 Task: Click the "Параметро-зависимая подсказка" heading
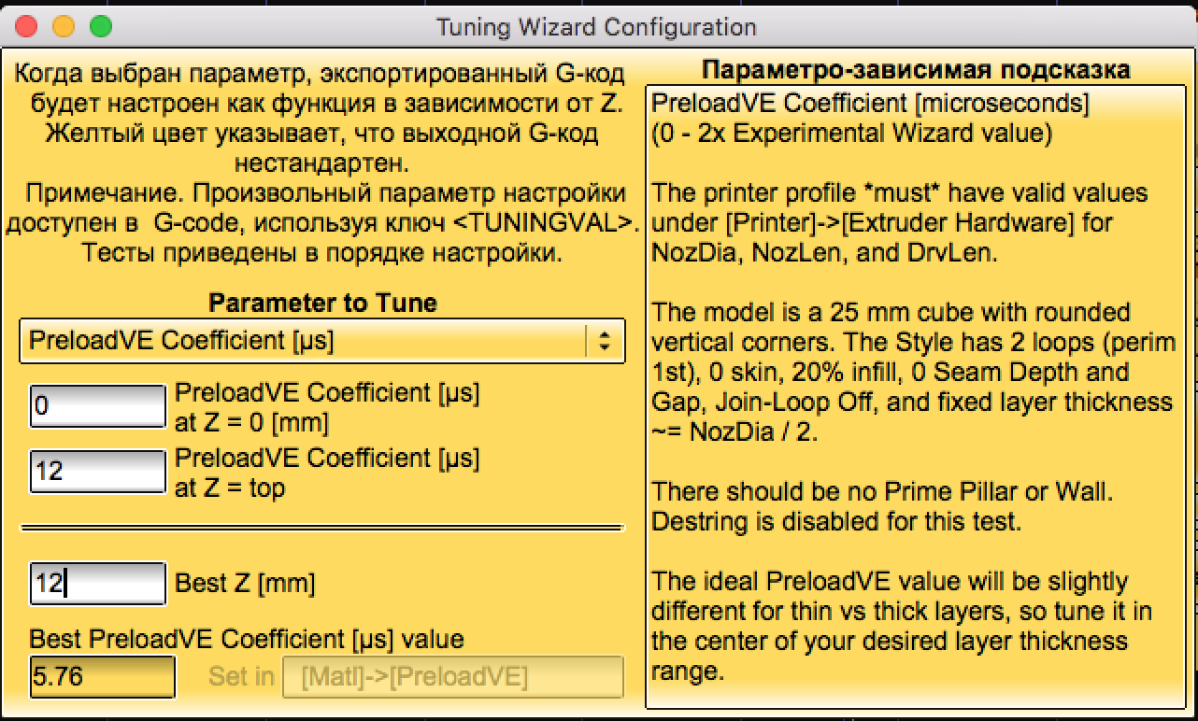pos(915,70)
